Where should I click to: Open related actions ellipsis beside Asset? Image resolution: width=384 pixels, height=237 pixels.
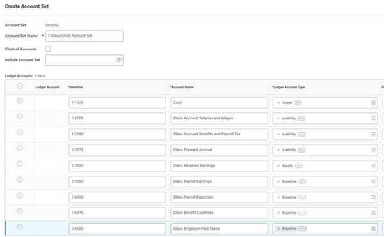(298, 103)
